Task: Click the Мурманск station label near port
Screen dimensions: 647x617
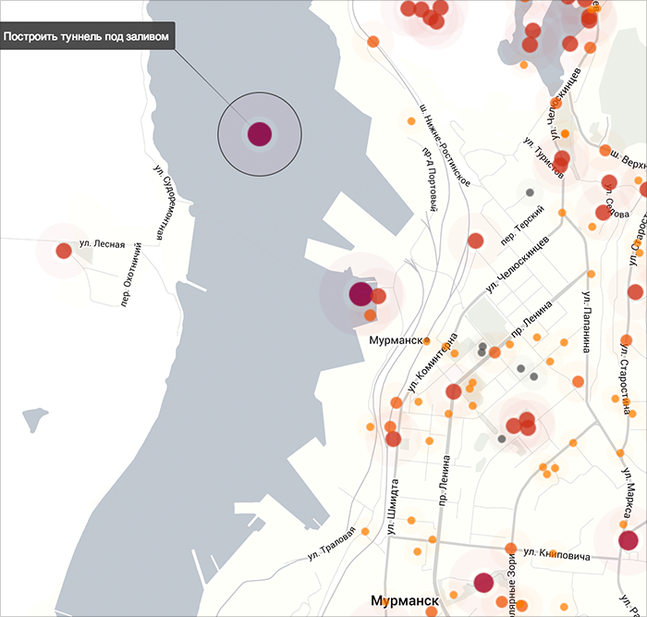Action: (x=395, y=340)
